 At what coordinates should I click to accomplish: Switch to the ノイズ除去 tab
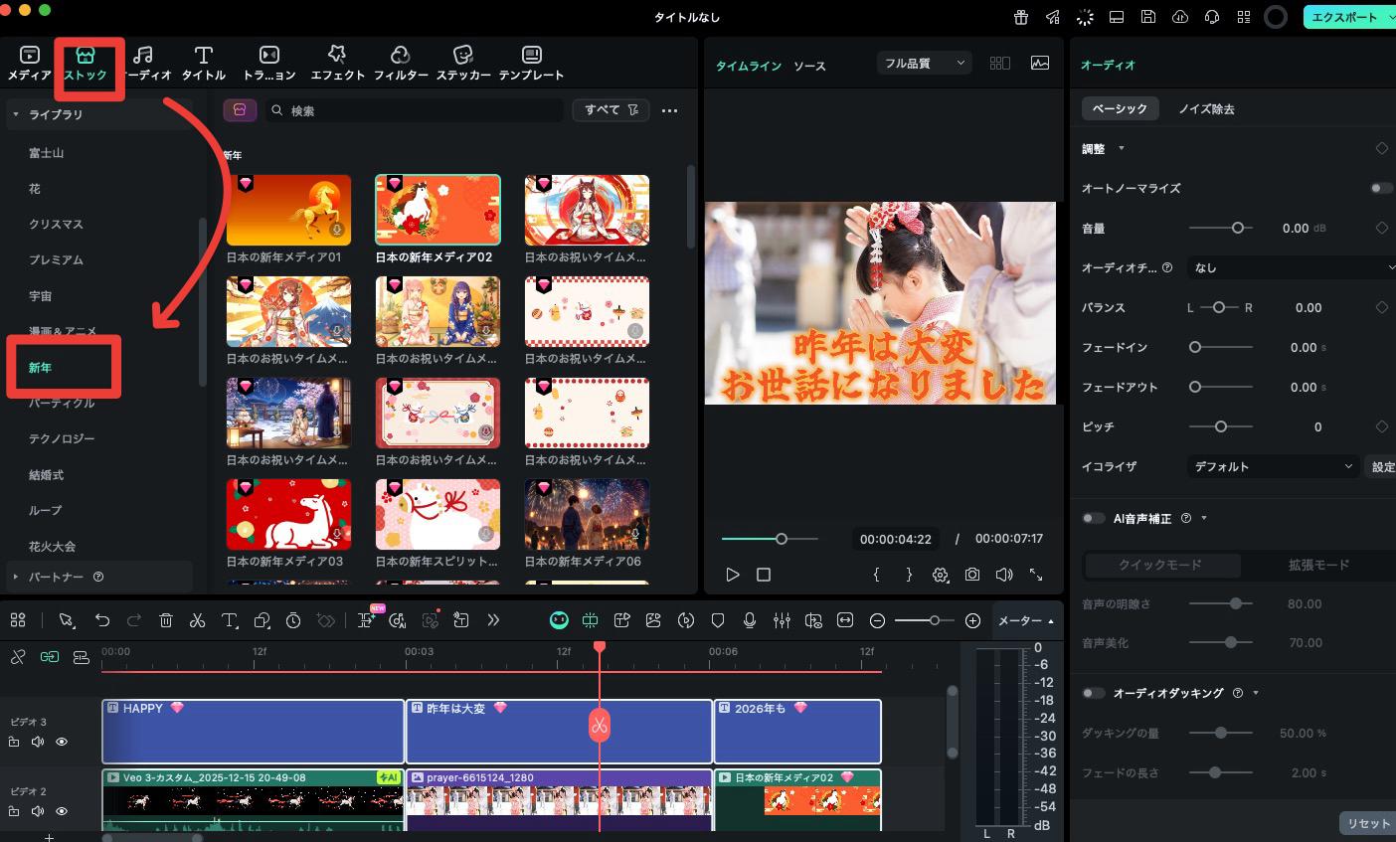click(x=1206, y=108)
